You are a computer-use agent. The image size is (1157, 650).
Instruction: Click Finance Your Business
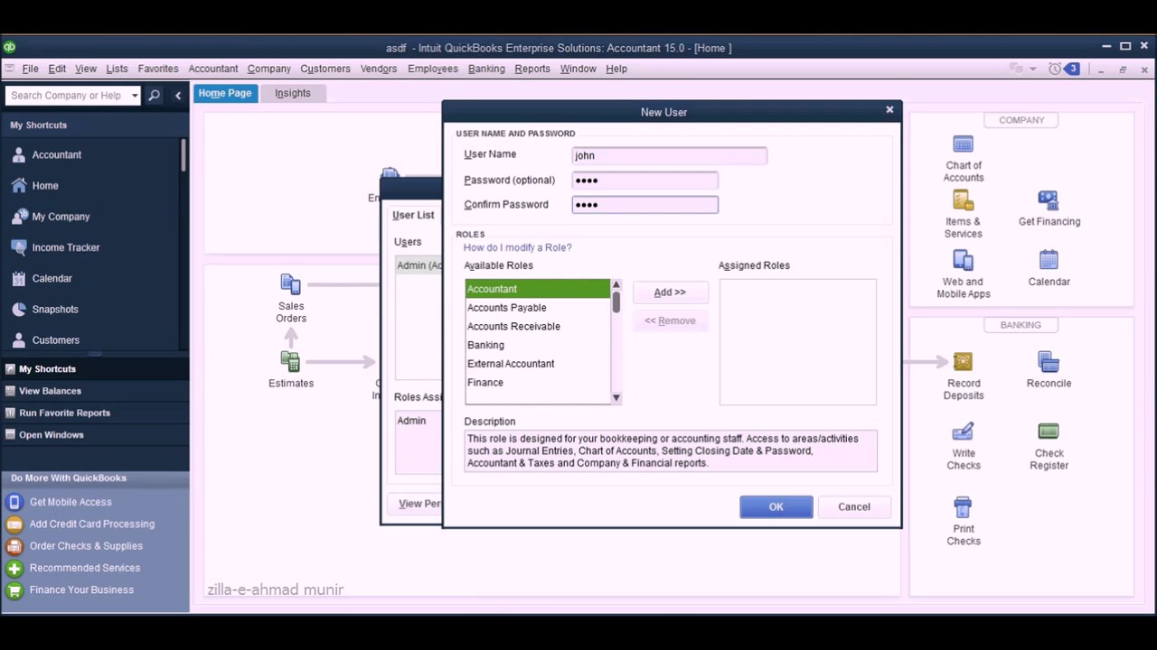pyautogui.click(x=81, y=590)
